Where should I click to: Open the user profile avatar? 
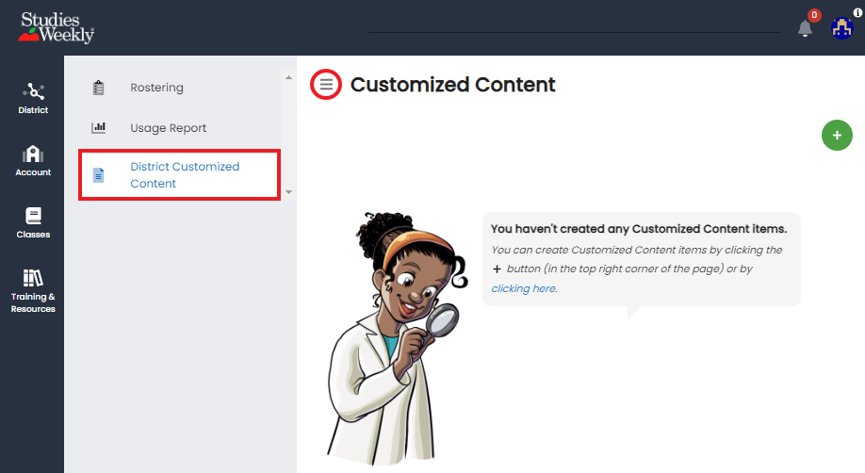point(841,28)
